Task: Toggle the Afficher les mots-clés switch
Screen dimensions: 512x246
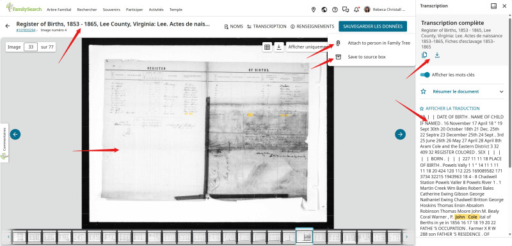Action: (425, 75)
